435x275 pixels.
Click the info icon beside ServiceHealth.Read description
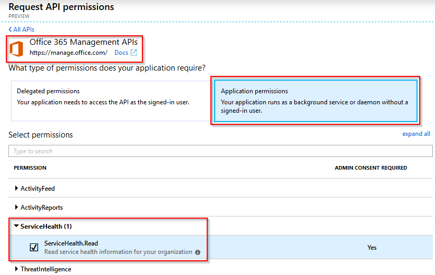198,252
